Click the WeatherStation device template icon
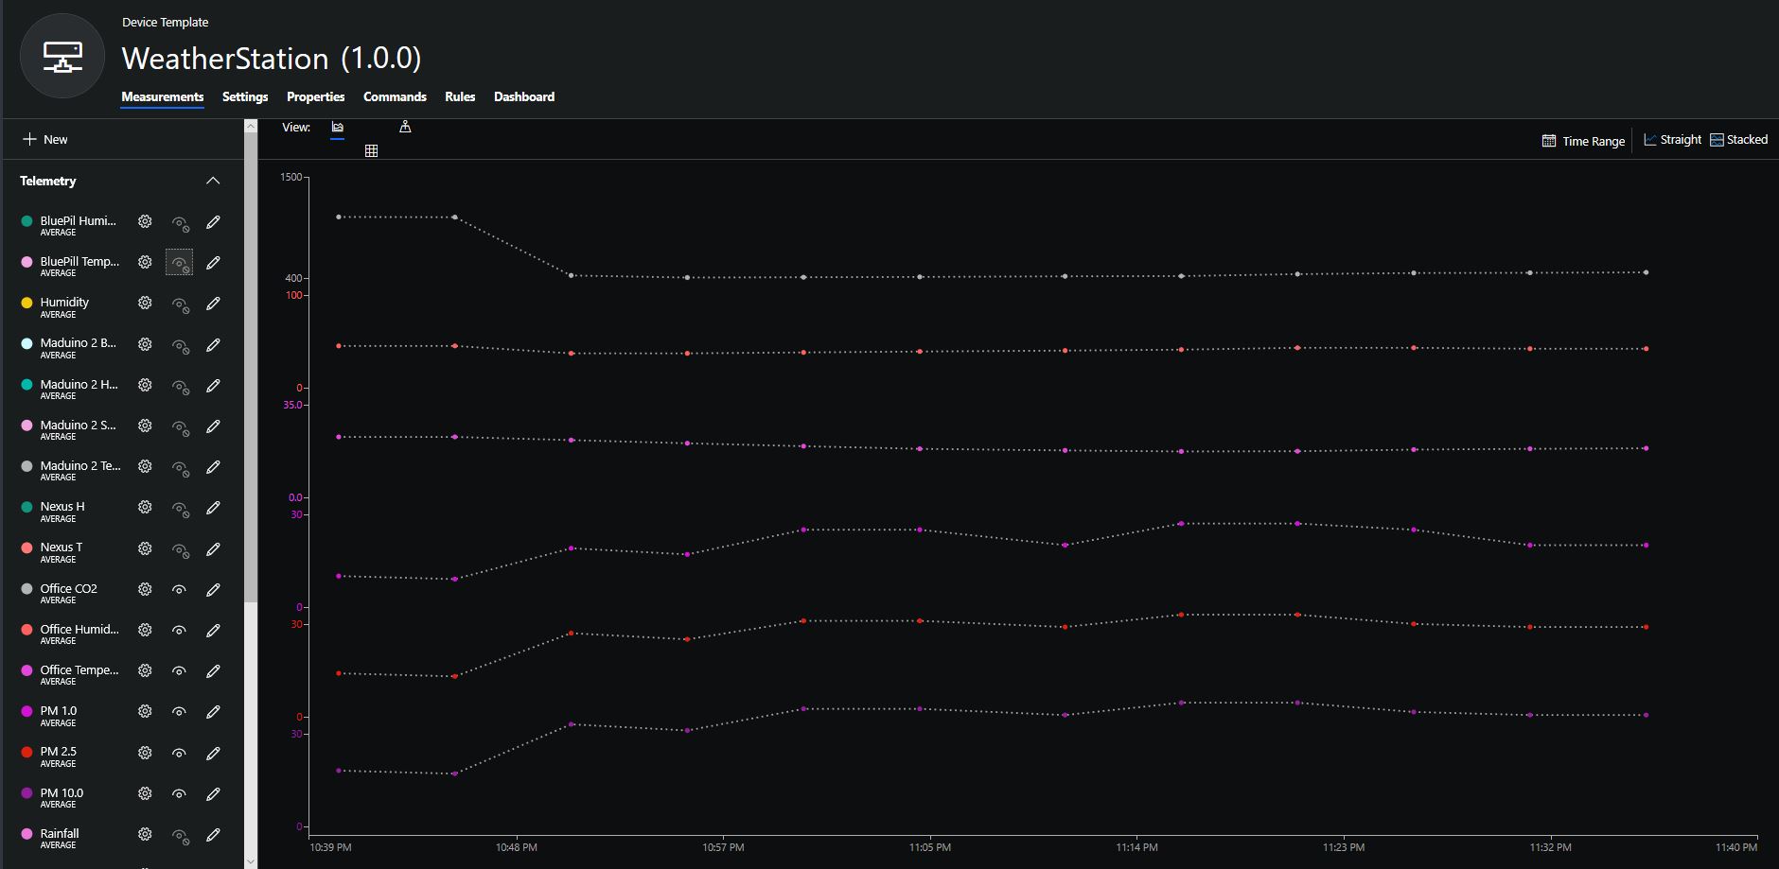The width and height of the screenshot is (1779, 869). (62, 57)
